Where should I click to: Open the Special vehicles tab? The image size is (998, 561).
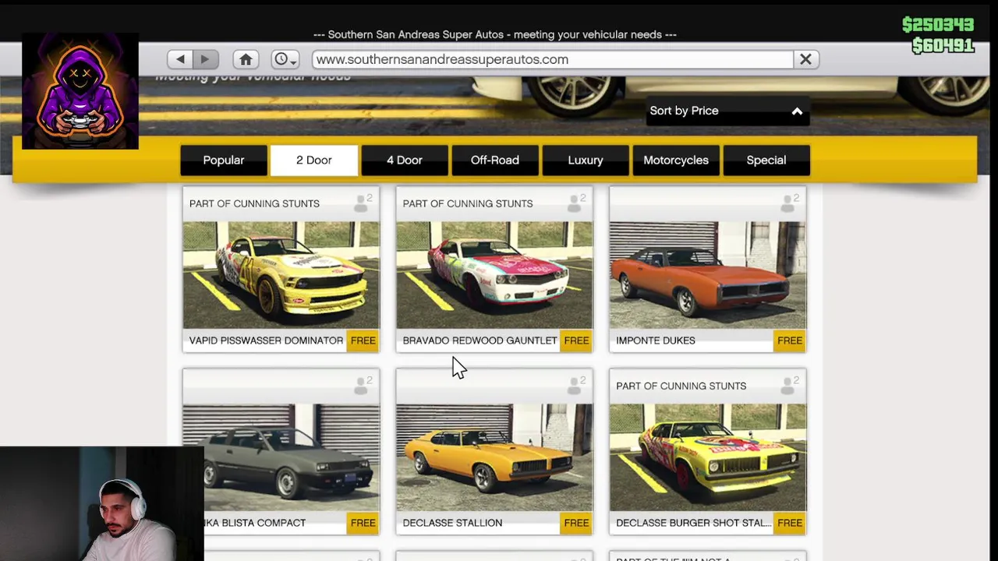tap(766, 160)
